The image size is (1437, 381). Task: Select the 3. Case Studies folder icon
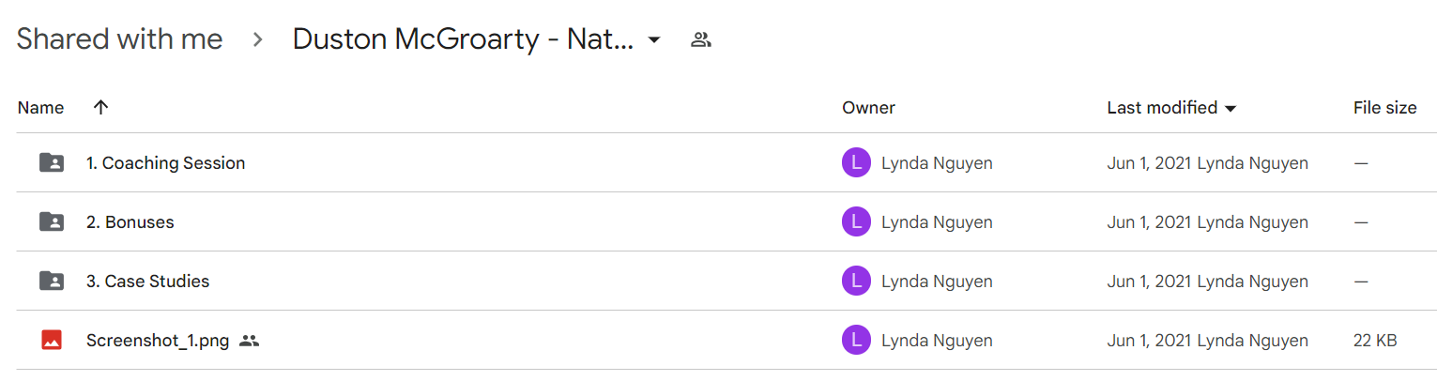click(52, 281)
